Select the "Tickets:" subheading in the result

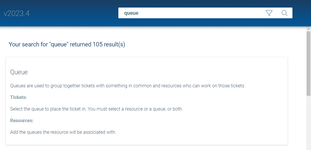pyautogui.click(x=19, y=97)
